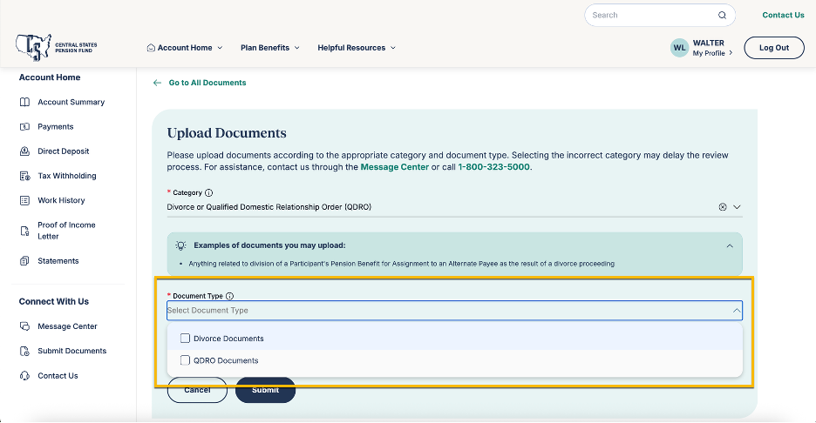Click the 1-800-323-5000 phone link
The width and height of the screenshot is (816, 423).
coord(493,167)
